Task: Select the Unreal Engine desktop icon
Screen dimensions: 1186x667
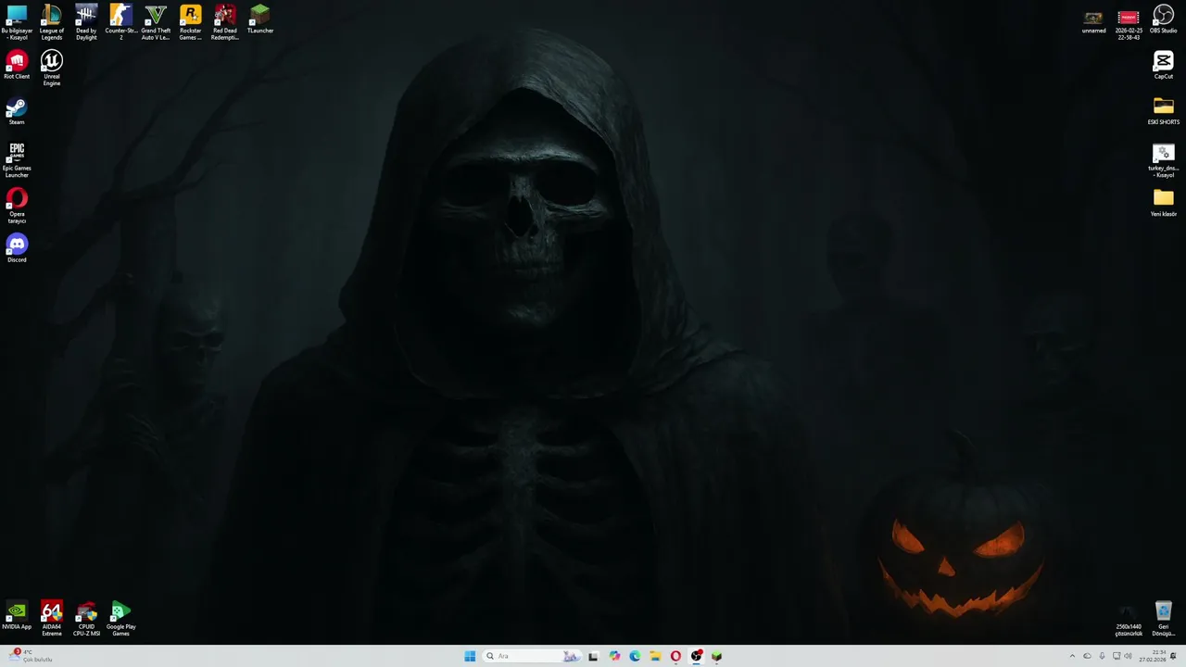Action: pos(52,69)
